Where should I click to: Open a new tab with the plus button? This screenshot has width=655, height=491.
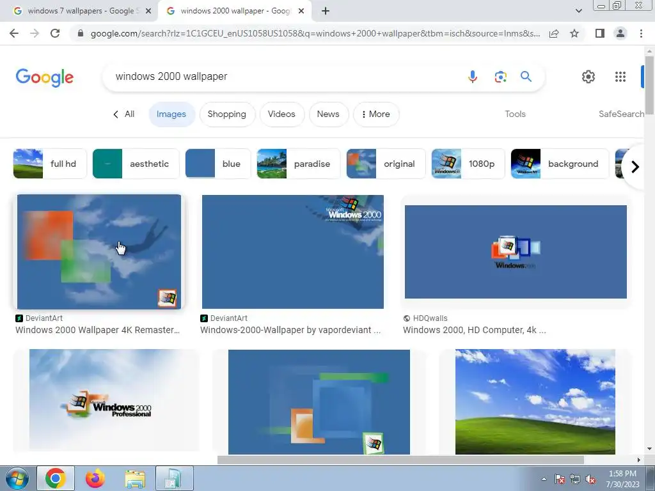pyautogui.click(x=326, y=11)
